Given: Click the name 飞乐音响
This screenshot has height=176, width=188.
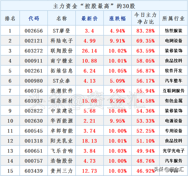Looking at the screenshot, I should pos(61,151).
